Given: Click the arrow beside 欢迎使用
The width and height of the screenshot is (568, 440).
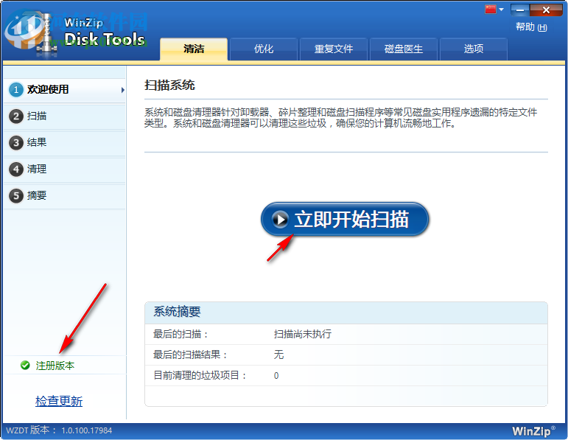Looking at the screenshot, I should pyautogui.click(x=123, y=90).
